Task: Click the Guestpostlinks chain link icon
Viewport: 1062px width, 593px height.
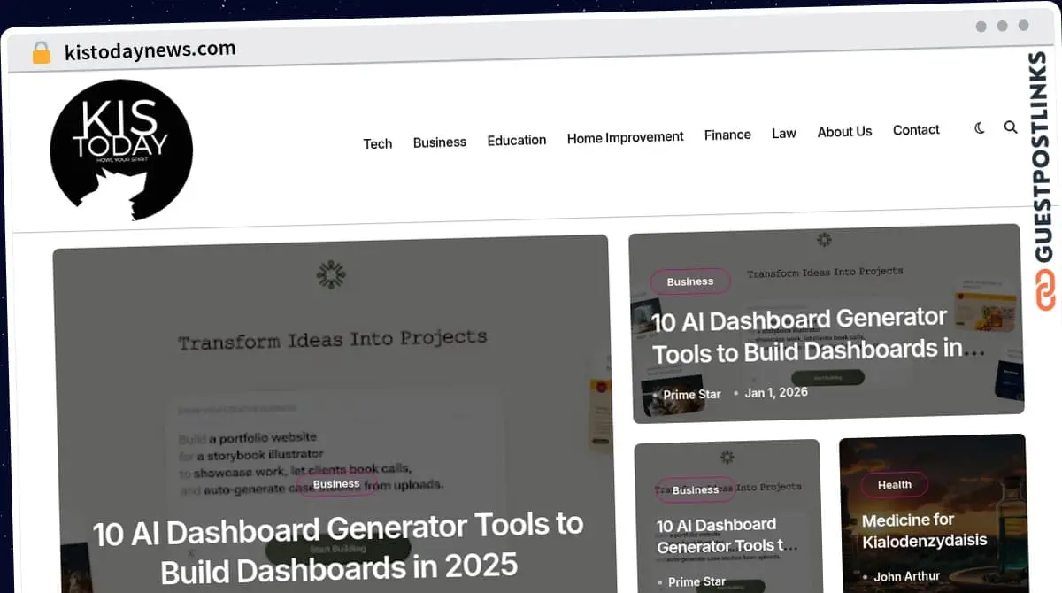Action: [1046, 291]
